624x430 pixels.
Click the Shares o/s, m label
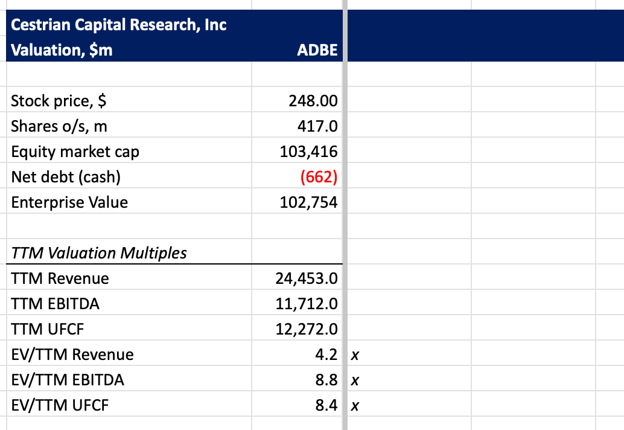(59, 126)
